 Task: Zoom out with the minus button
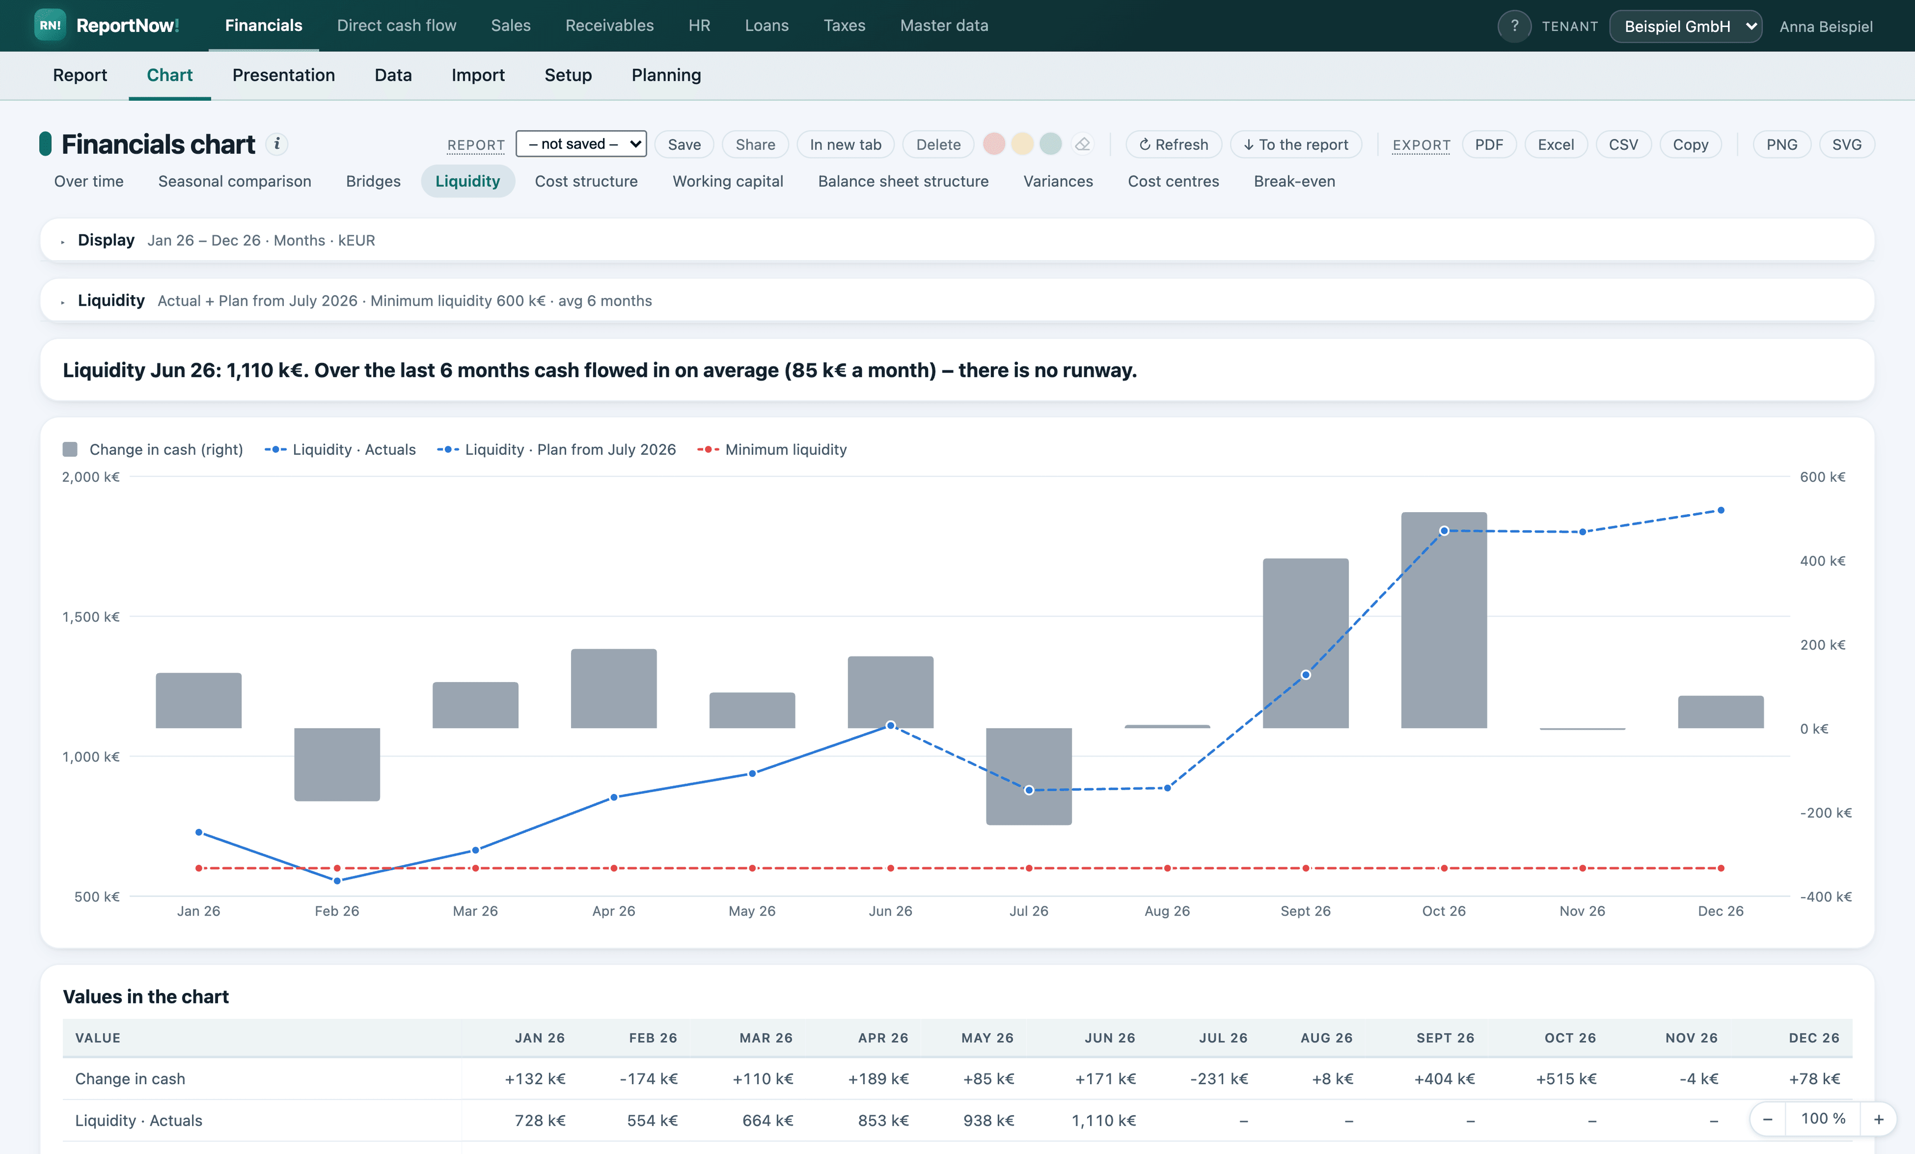(1767, 1119)
